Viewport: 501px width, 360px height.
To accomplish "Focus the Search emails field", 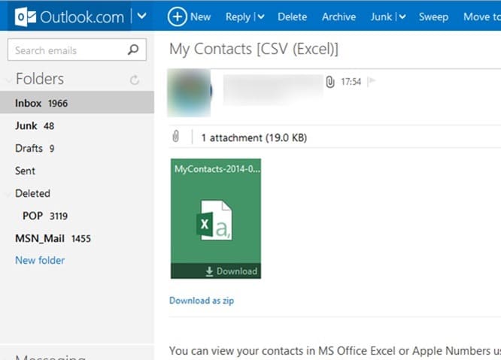I will (77, 50).
